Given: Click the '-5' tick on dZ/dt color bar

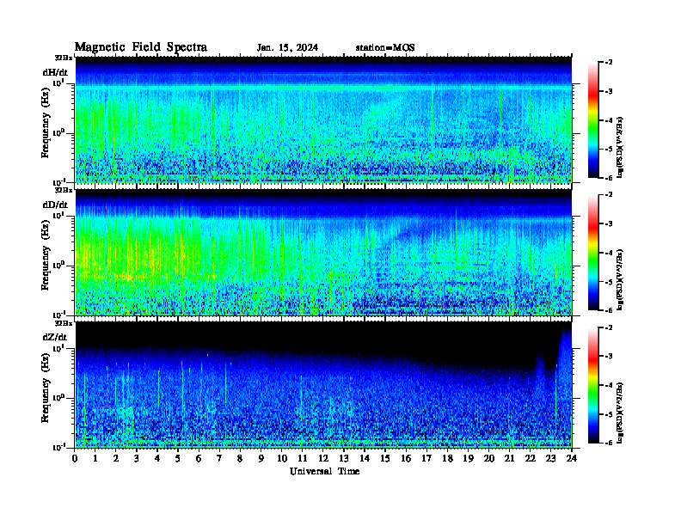Looking at the screenshot, I should (x=609, y=414).
